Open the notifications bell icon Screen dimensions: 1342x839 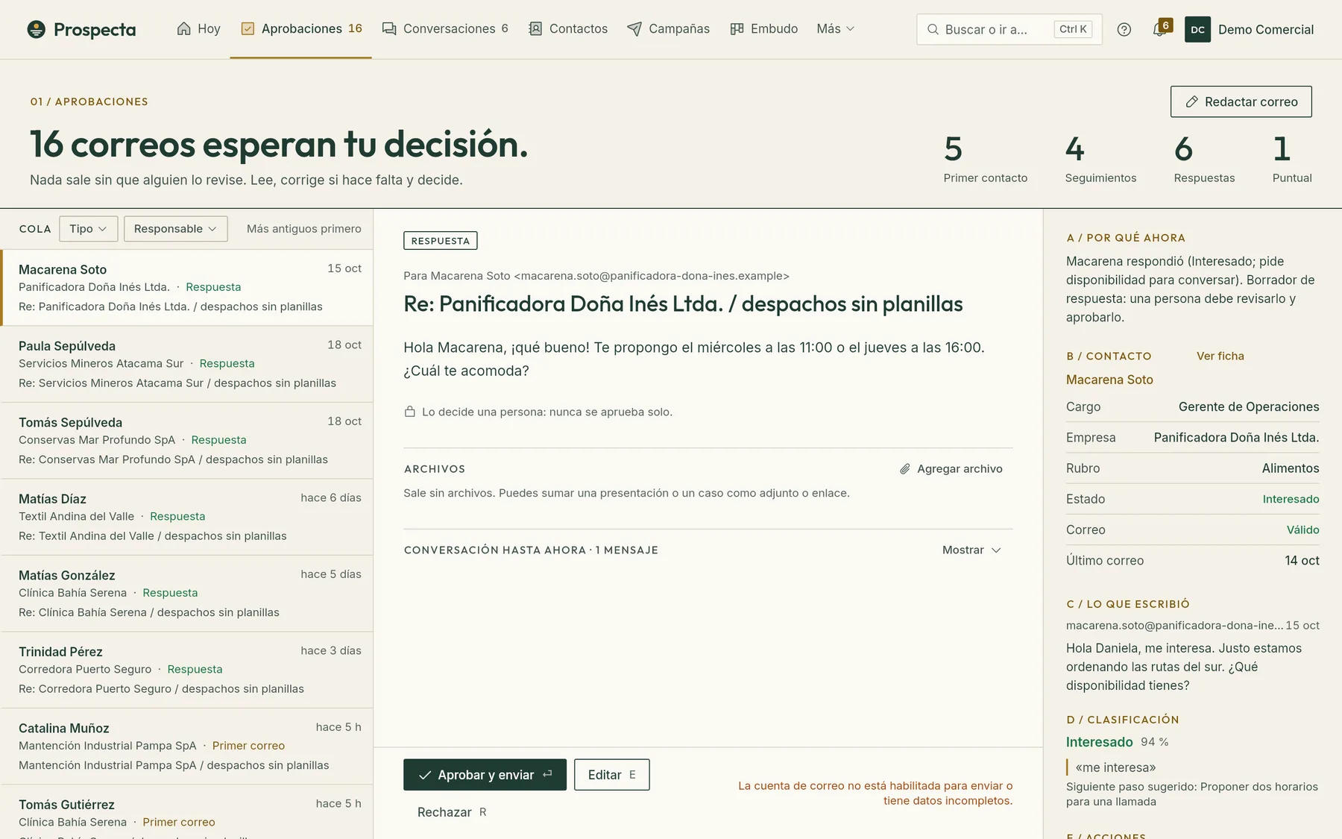coord(1159,29)
